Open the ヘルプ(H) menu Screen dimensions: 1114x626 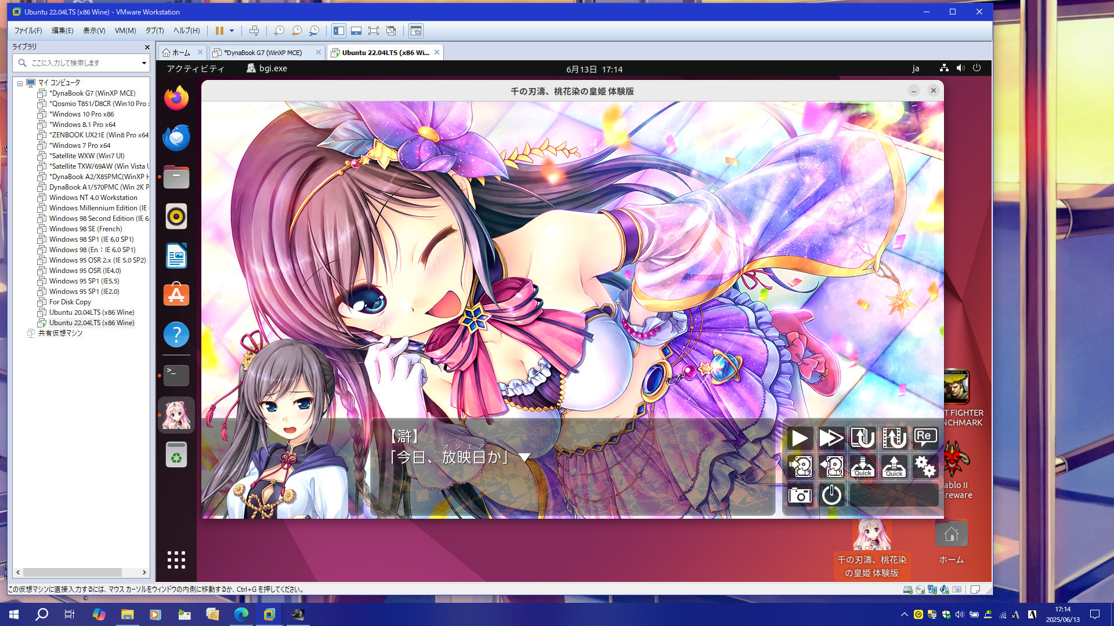187,31
